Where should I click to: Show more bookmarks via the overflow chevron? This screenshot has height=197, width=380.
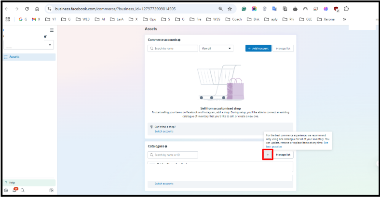[x=344, y=19]
